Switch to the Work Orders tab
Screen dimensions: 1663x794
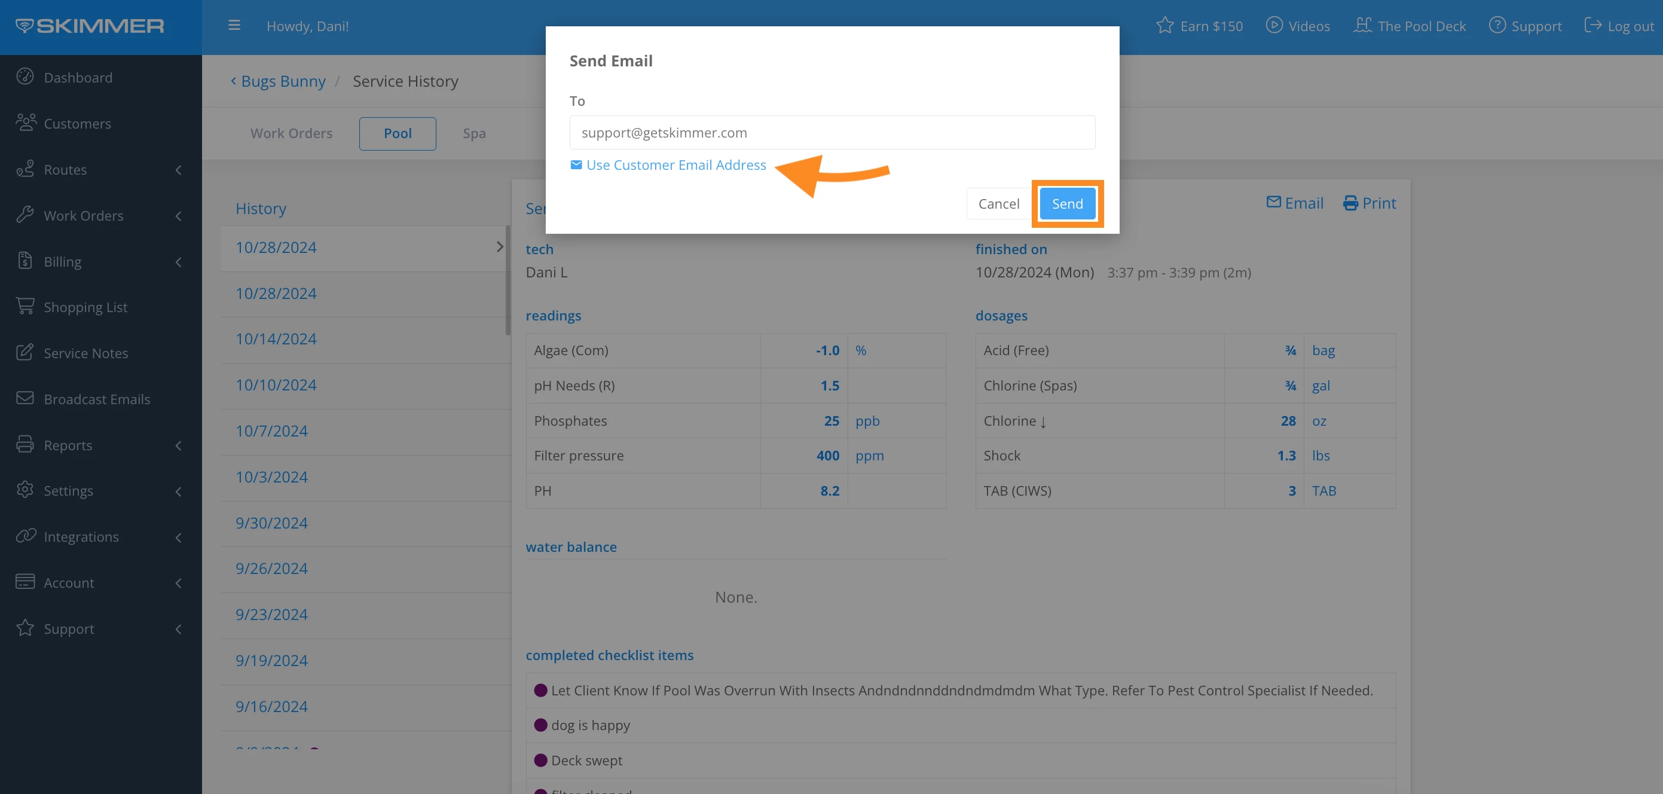coord(291,133)
